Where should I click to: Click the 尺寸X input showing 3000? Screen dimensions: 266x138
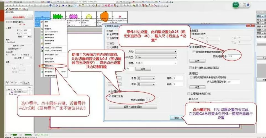click(27, 30)
